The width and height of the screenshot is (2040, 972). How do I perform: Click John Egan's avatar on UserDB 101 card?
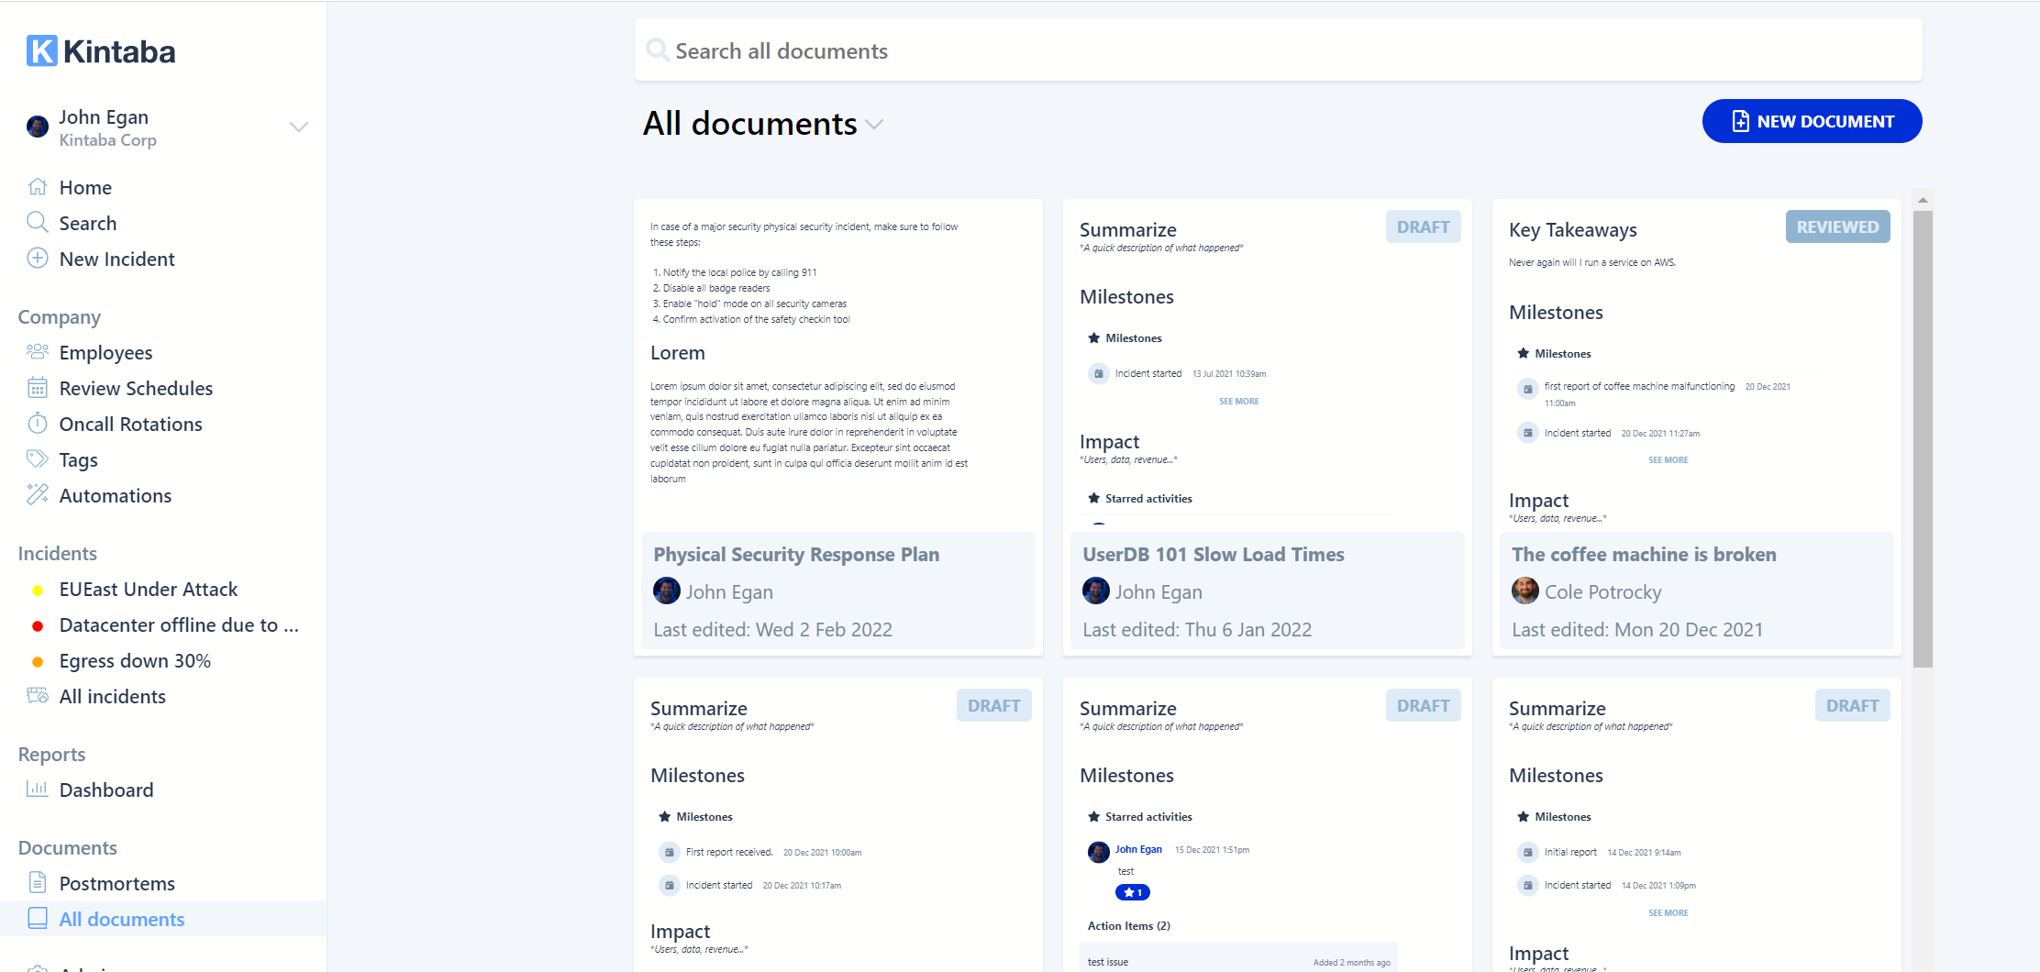click(x=1096, y=591)
